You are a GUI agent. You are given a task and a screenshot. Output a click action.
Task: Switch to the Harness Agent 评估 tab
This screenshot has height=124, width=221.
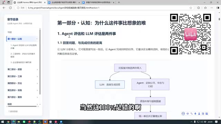point(29,2)
